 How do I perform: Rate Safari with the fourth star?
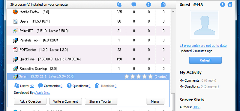[x=145, y=76]
